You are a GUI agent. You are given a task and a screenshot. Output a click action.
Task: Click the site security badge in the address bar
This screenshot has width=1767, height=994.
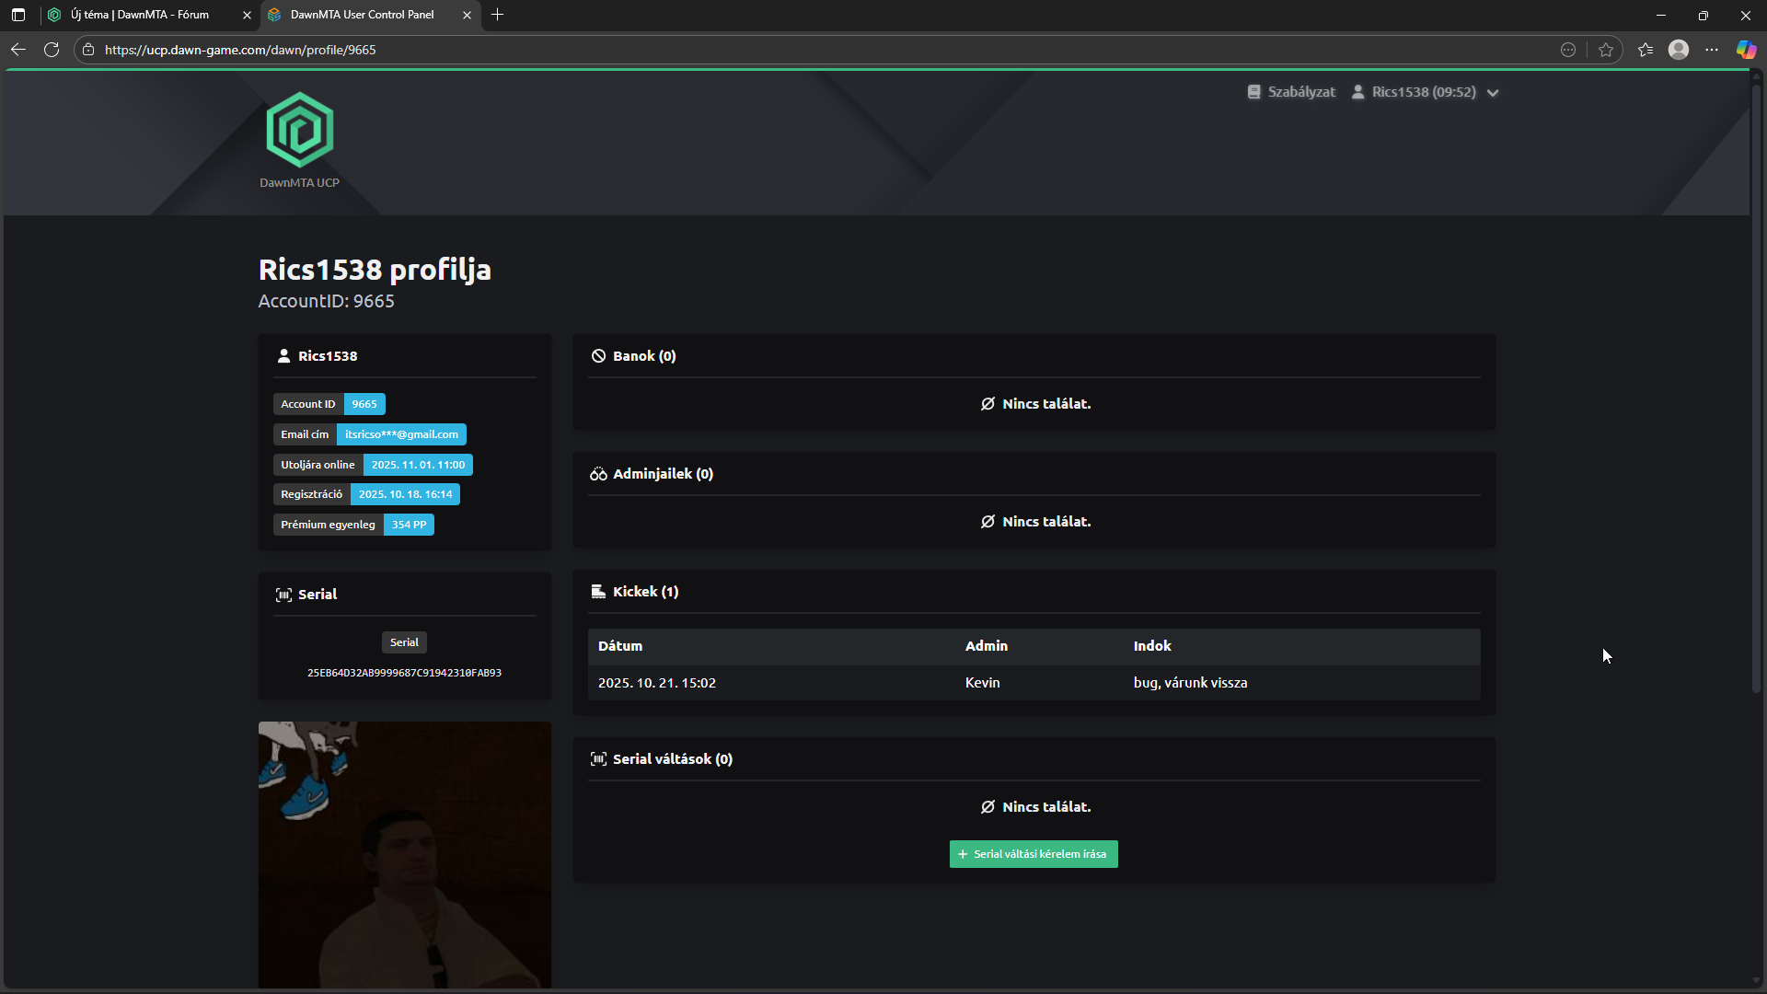tap(87, 49)
